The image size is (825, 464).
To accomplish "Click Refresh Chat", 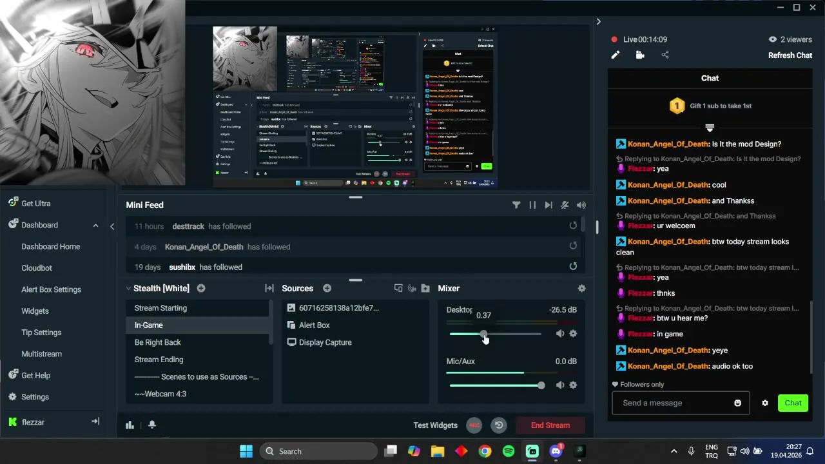I will tap(790, 55).
